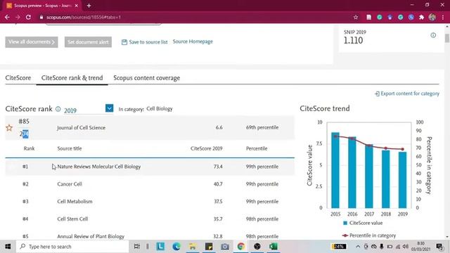Click the 2015 bar in CiteScore trend chart
450x253 pixels.
click(x=335, y=170)
